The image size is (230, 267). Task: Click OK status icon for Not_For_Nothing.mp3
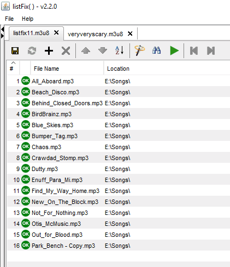click(x=26, y=212)
